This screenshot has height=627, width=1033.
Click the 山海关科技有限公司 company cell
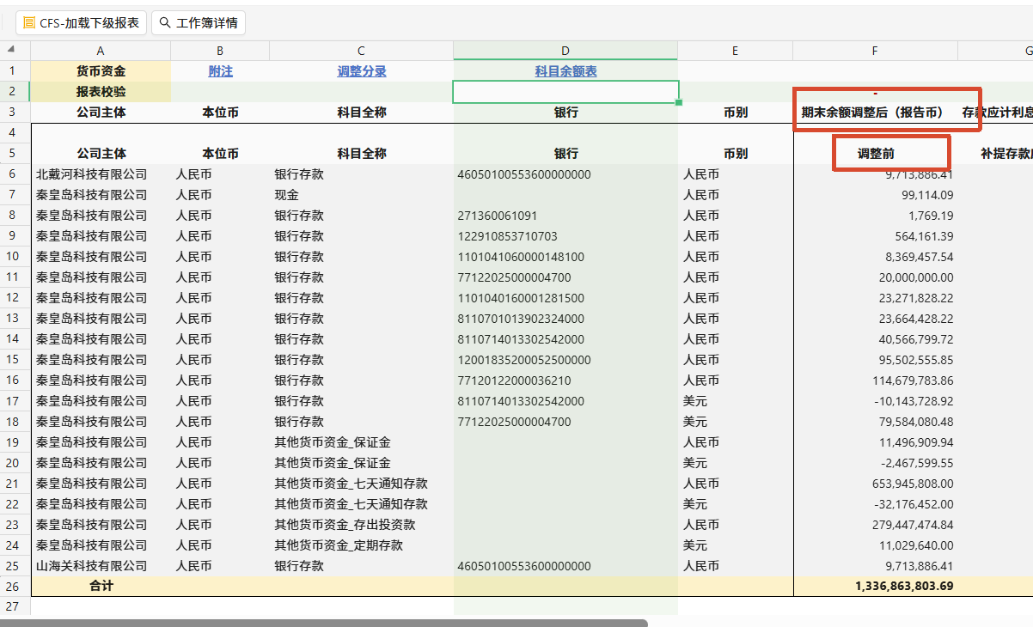pyautogui.click(x=101, y=566)
